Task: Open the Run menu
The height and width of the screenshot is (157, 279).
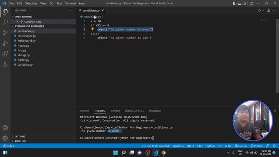Action: pyautogui.click(x=59, y=3)
